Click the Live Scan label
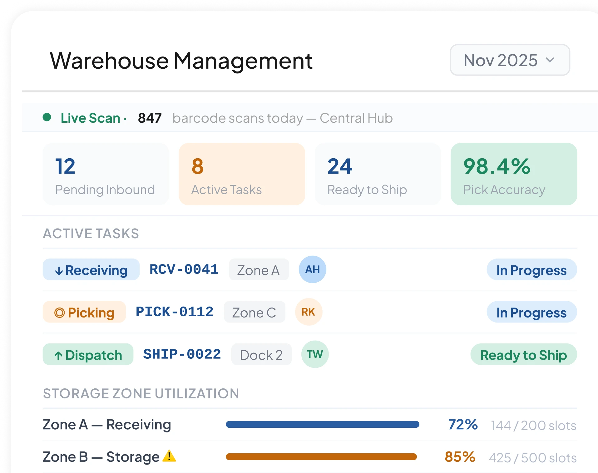Screen dimensions: 598x473 coord(91,118)
